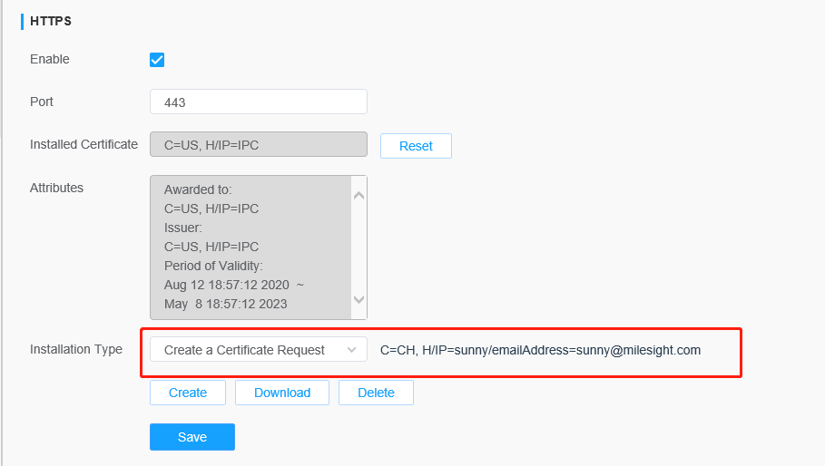Screen dimensions: 825x466
Task: Delete the certificate request
Action: pos(376,393)
